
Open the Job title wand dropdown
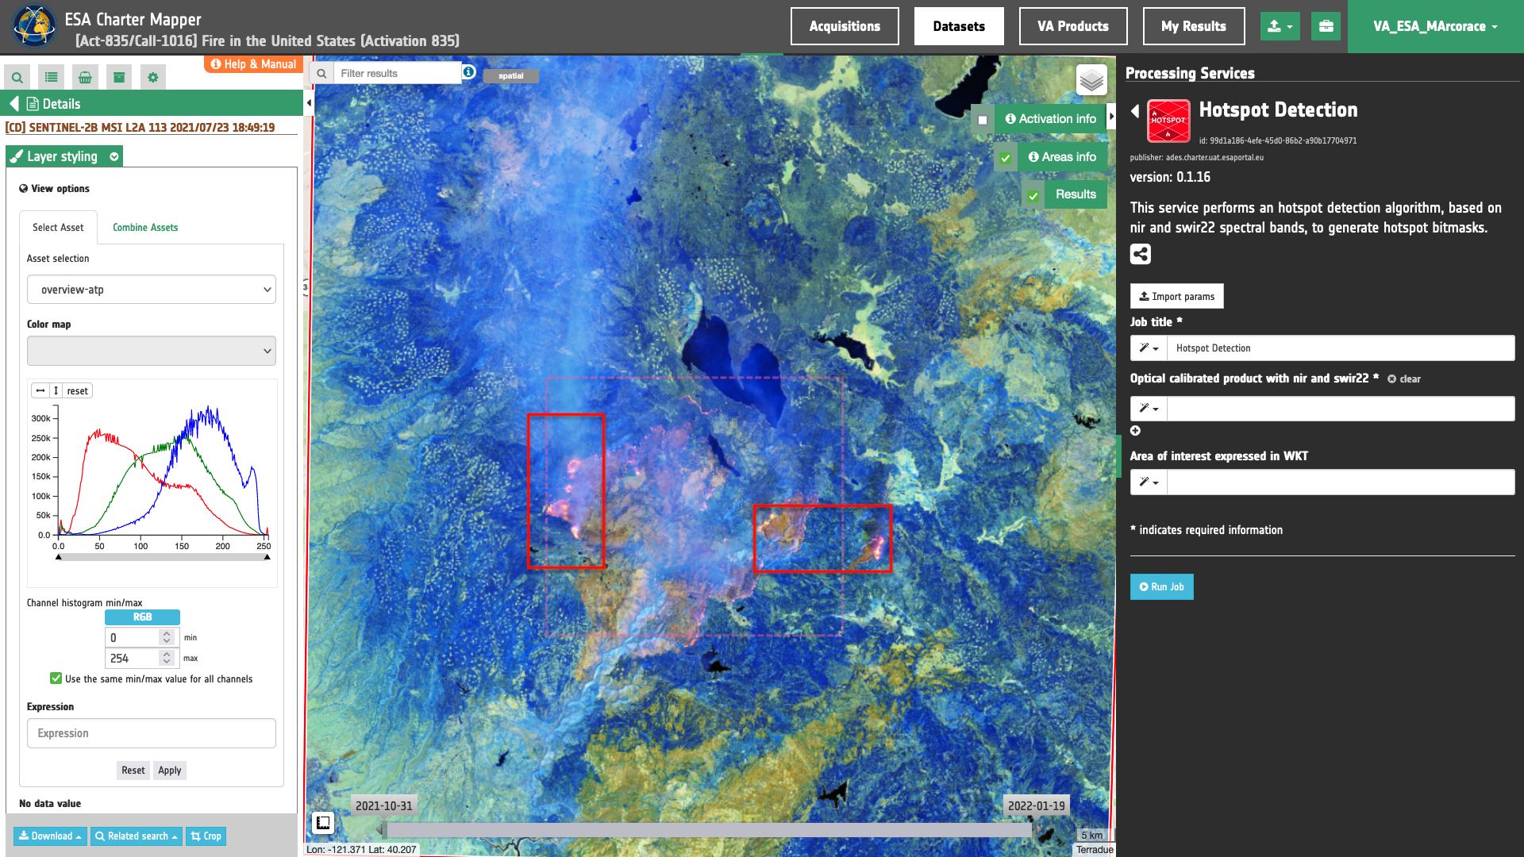(x=1149, y=348)
